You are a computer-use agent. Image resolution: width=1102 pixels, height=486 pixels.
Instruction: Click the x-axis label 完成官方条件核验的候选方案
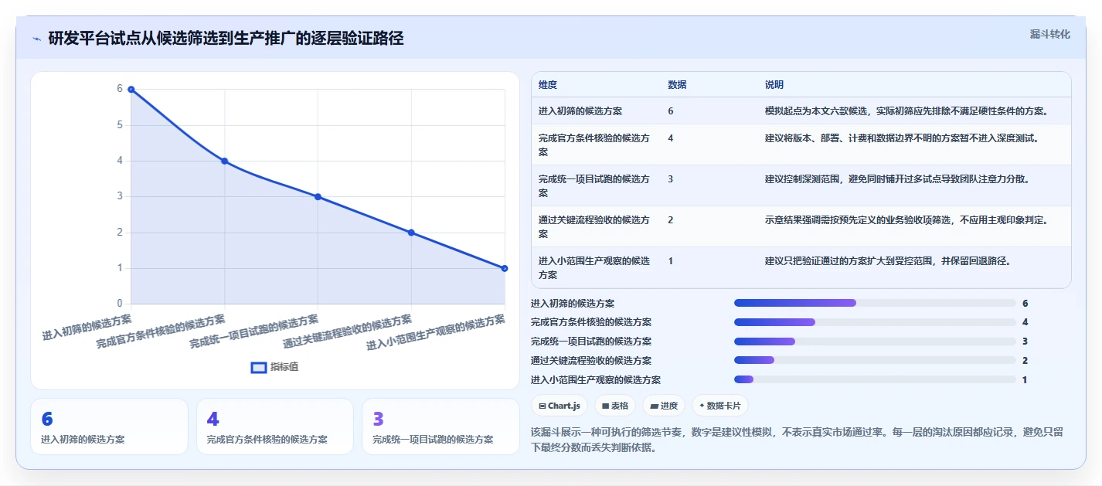[x=161, y=331]
